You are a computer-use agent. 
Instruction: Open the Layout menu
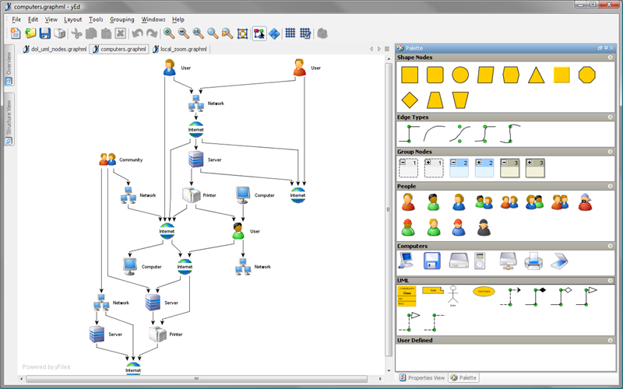[72, 19]
